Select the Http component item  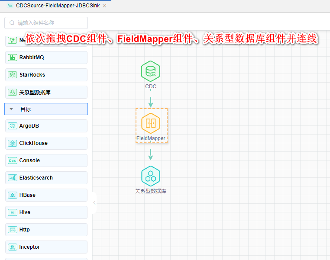tap(46, 230)
